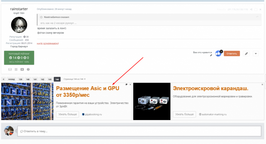Click ad info icon on Asic GPU ad
This screenshot has width=266, height=144.
[x=126, y=84]
